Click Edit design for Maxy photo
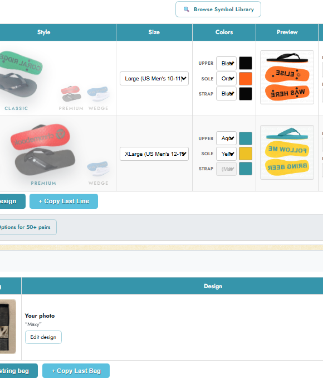The image size is (323, 383). pyautogui.click(x=43, y=337)
